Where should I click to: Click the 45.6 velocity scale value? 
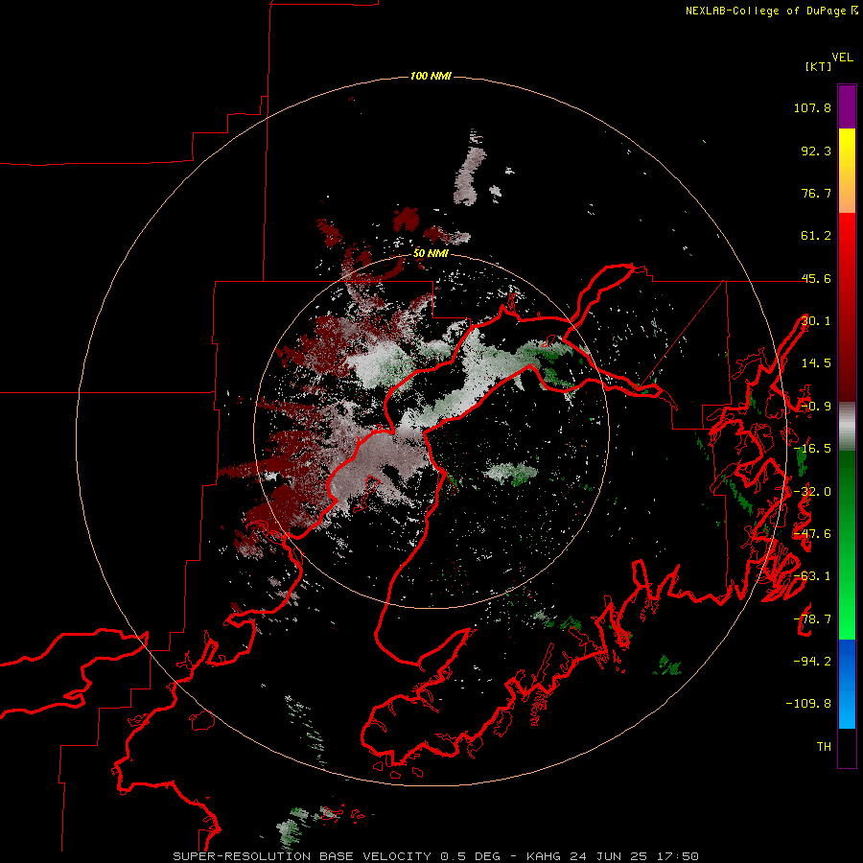816,278
